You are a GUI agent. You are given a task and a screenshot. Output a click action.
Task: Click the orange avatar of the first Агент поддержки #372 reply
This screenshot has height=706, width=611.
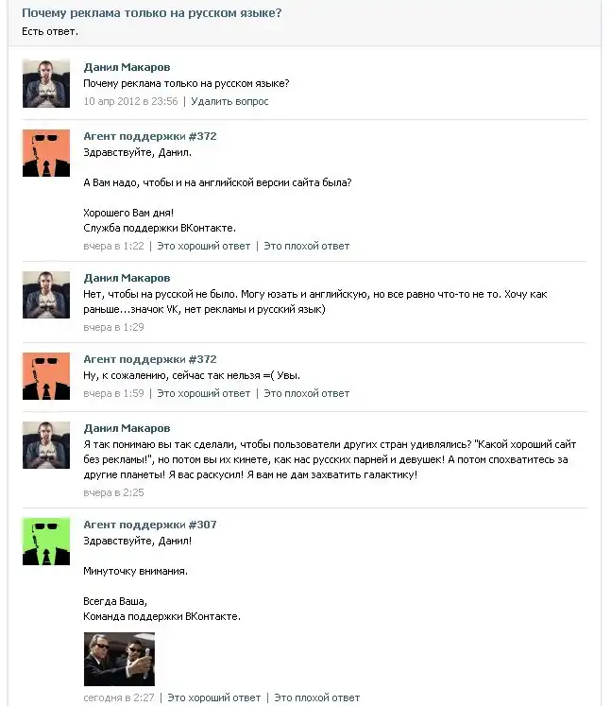coord(46,152)
